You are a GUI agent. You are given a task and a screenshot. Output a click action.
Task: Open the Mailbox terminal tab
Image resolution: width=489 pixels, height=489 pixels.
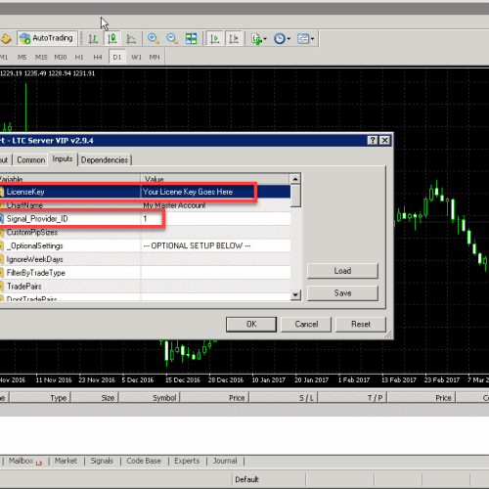click(x=25, y=461)
